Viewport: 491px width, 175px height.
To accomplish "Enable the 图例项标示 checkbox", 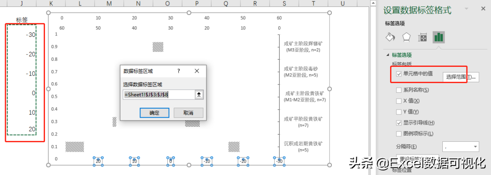I will (x=399, y=134).
